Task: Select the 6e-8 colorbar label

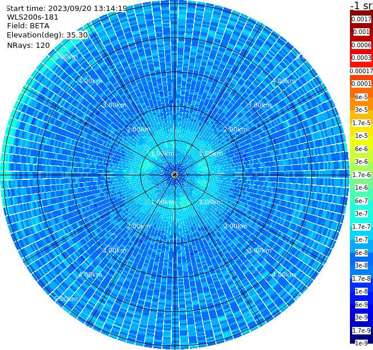Action: pos(361,253)
